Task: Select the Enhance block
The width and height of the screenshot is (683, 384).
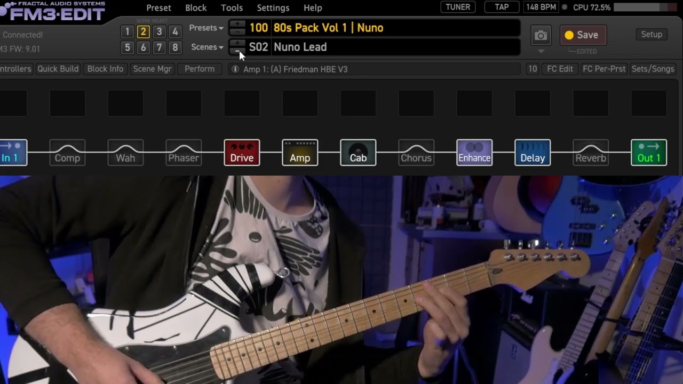Action: 474,153
